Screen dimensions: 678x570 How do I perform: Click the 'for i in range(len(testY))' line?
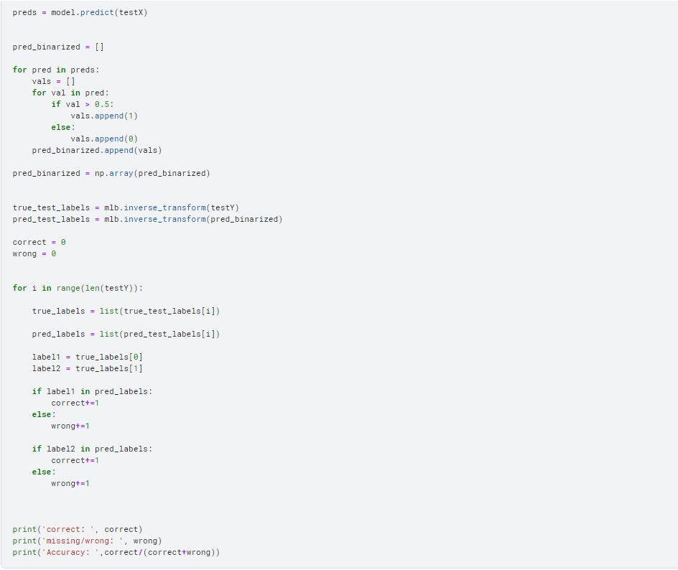point(78,288)
